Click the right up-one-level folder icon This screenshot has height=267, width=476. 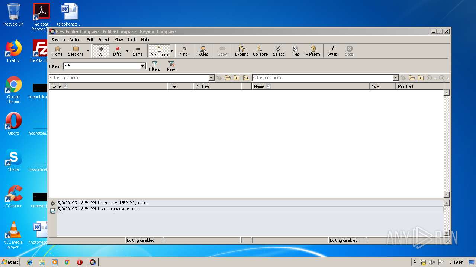pyautogui.click(x=421, y=78)
